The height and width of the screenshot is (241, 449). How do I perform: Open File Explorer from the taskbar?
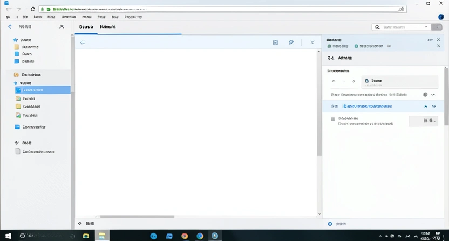point(102,236)
